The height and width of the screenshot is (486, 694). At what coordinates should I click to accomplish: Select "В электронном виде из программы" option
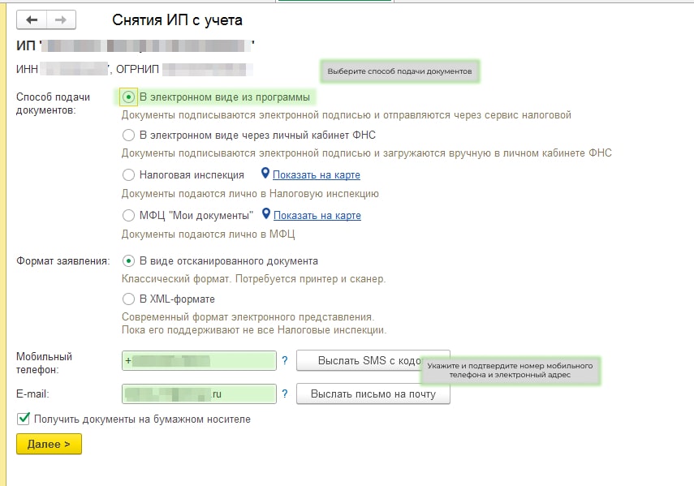coord(128,97)
